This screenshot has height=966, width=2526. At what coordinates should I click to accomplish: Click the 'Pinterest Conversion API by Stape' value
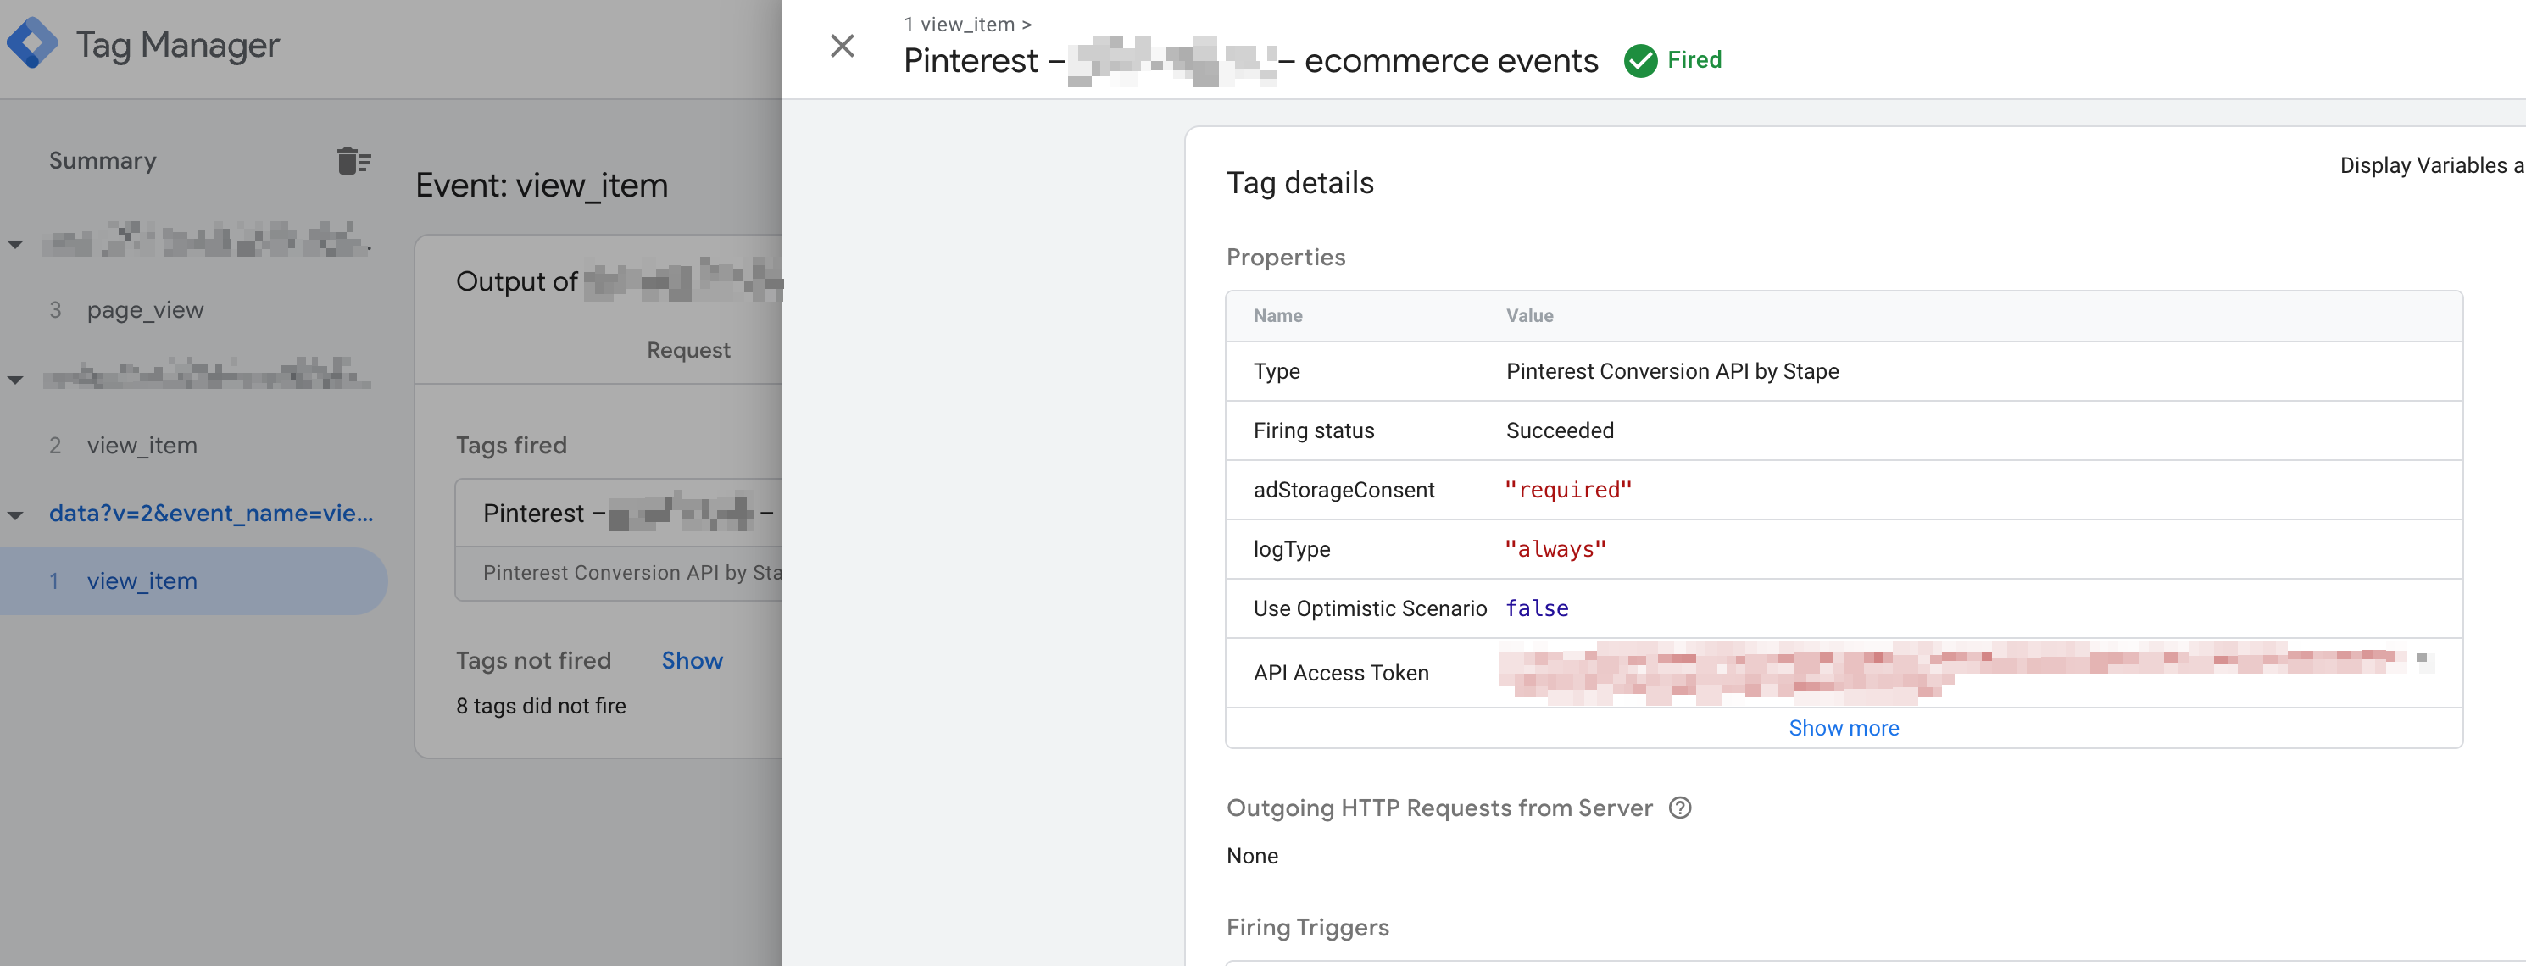pos(1672,372)
